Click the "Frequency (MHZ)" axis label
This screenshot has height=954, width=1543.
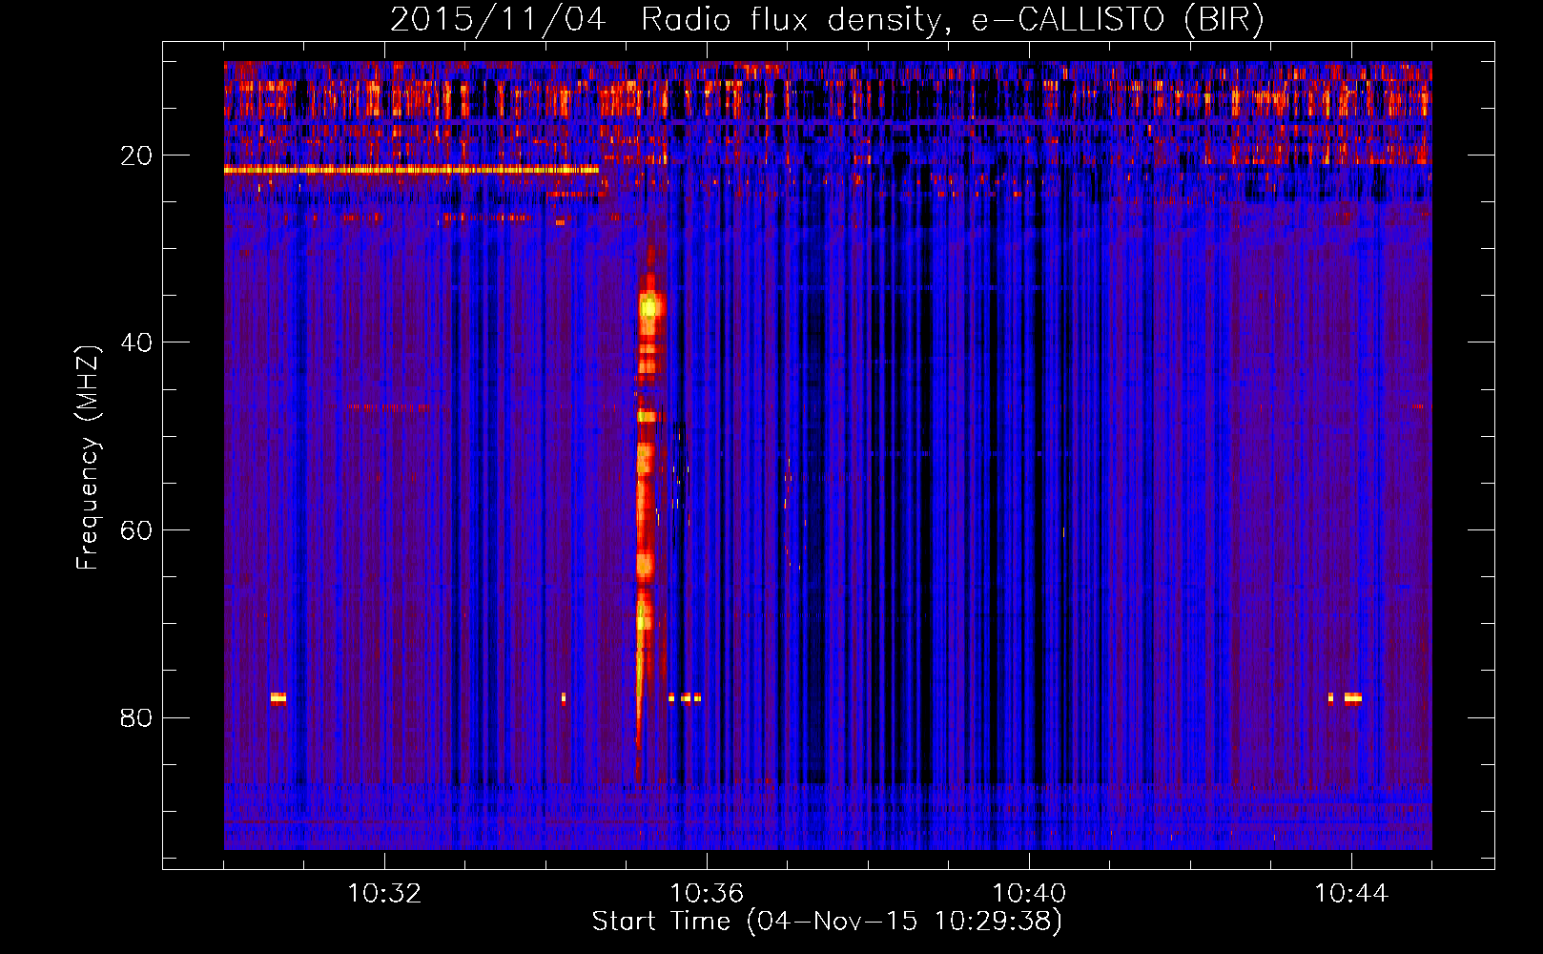tap(88, 458)
